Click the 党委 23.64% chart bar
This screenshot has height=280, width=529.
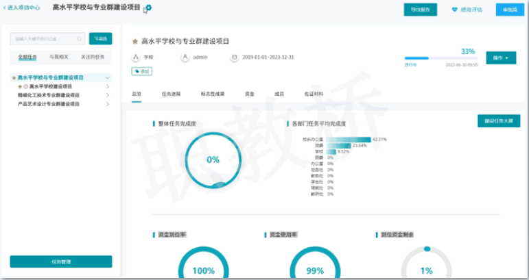pos(338,146)
